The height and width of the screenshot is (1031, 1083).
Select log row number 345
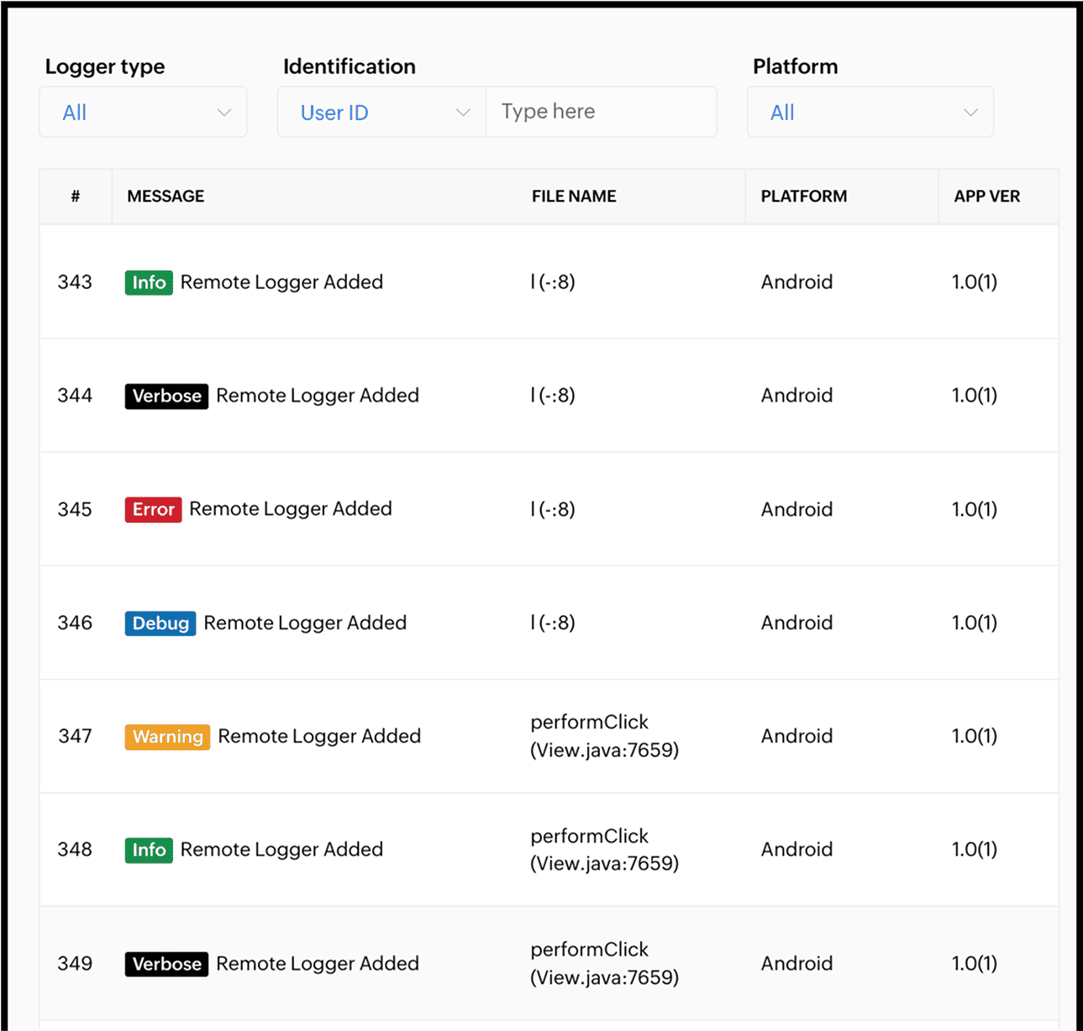pos(75,509)
